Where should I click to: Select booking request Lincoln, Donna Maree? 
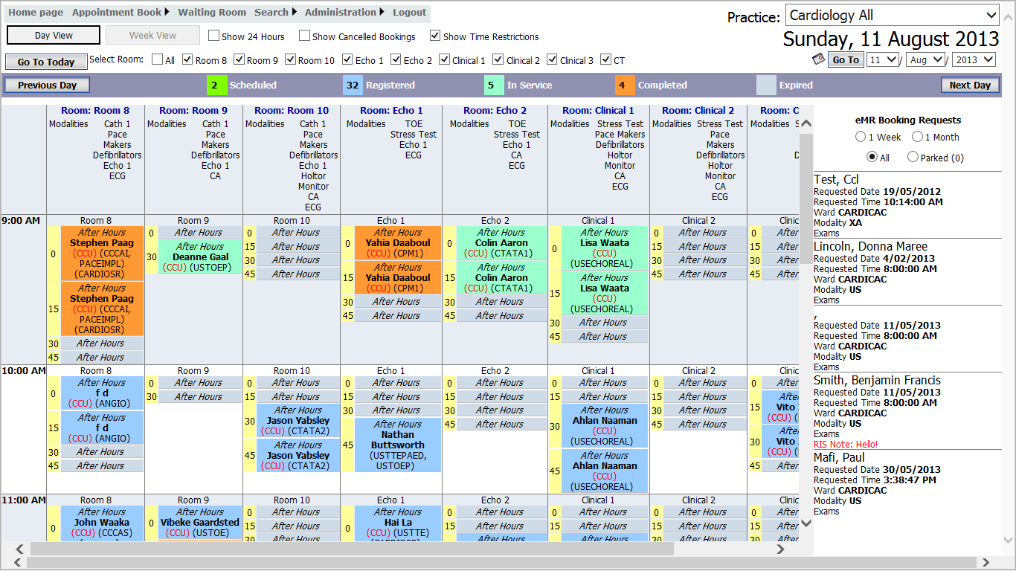(870, 246)
